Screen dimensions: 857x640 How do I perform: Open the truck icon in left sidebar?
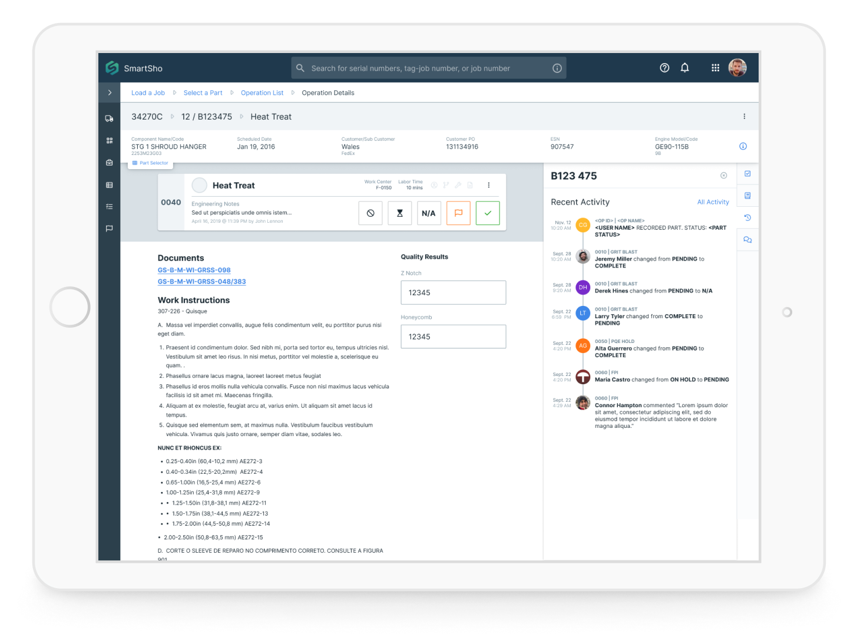point(109,118)
